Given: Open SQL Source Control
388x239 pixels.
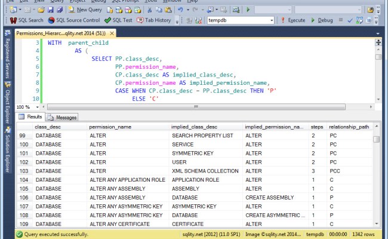Looking at the screenshot, I should coord(74,20).
